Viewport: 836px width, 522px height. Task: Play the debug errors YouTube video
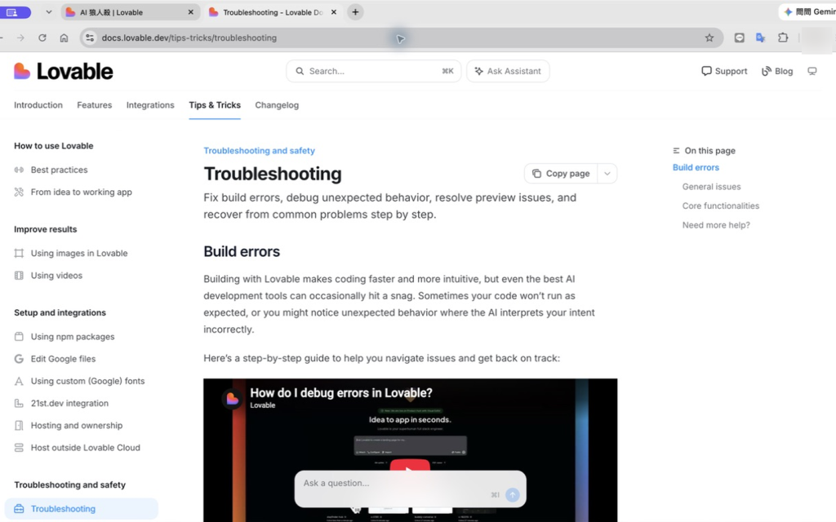[410, 466]
